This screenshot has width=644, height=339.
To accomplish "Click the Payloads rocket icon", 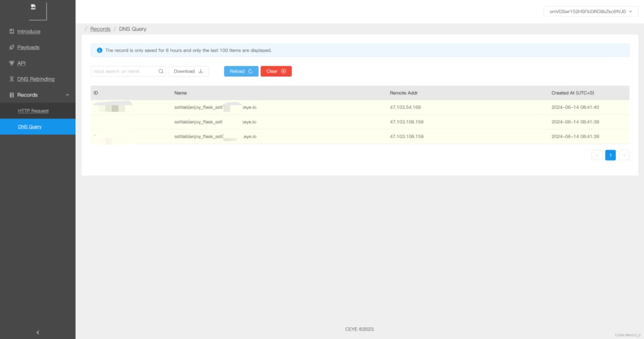I will [12, 47].
